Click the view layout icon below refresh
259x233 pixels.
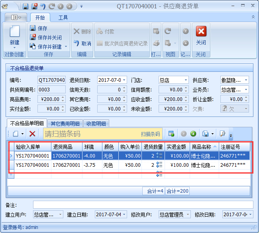(168, 43)
